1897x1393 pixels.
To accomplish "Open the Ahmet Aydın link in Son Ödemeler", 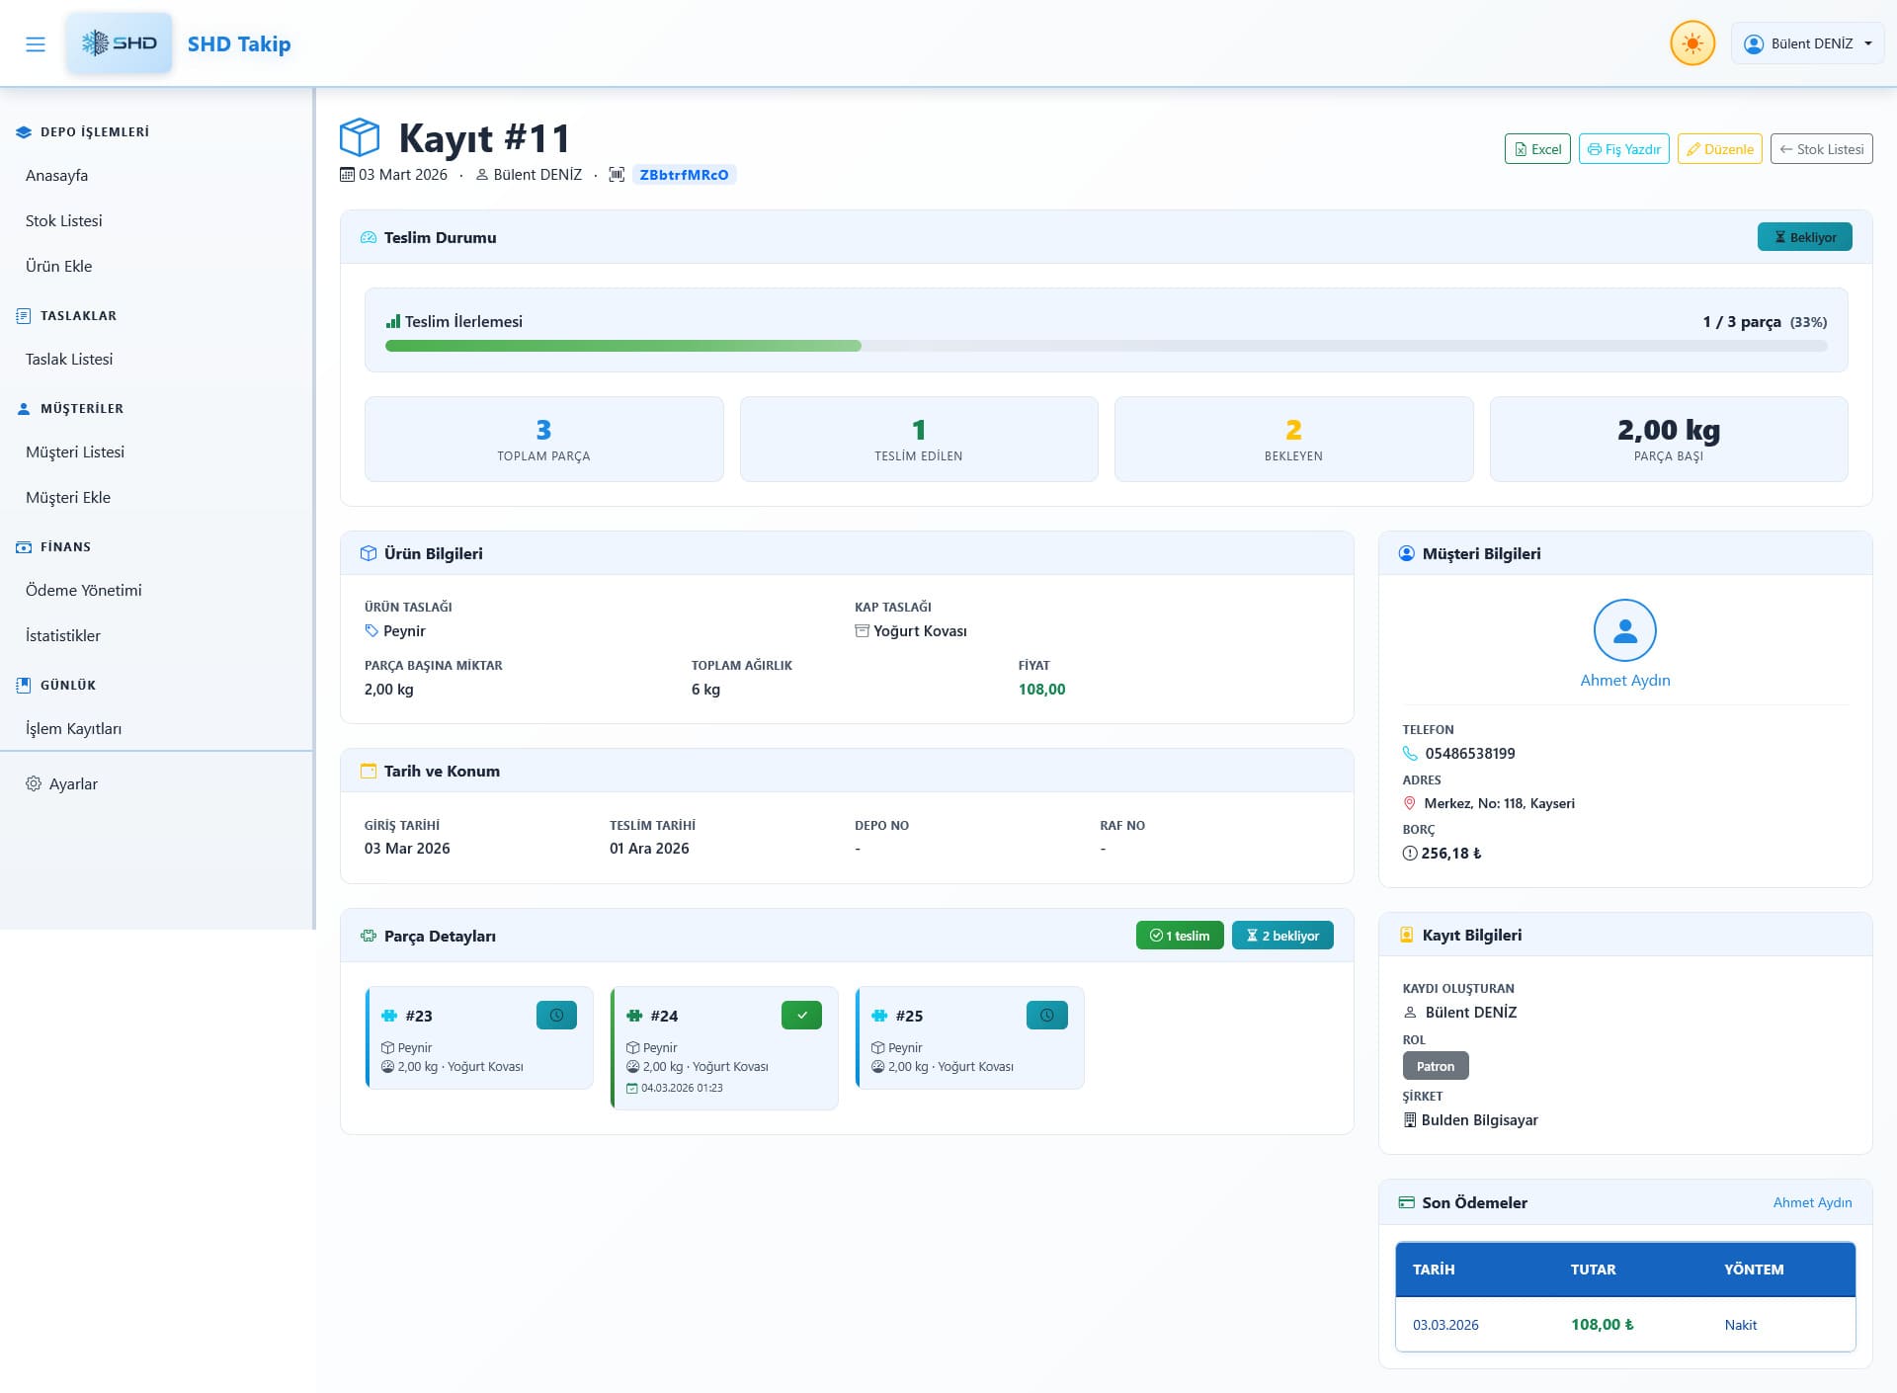I will [1812, 1202].
